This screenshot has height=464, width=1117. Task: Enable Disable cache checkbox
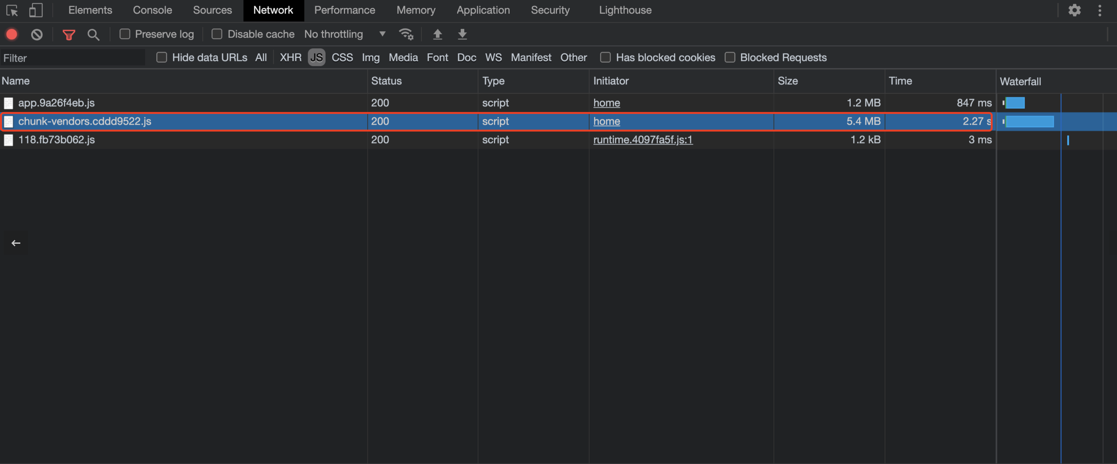(217, 34)
